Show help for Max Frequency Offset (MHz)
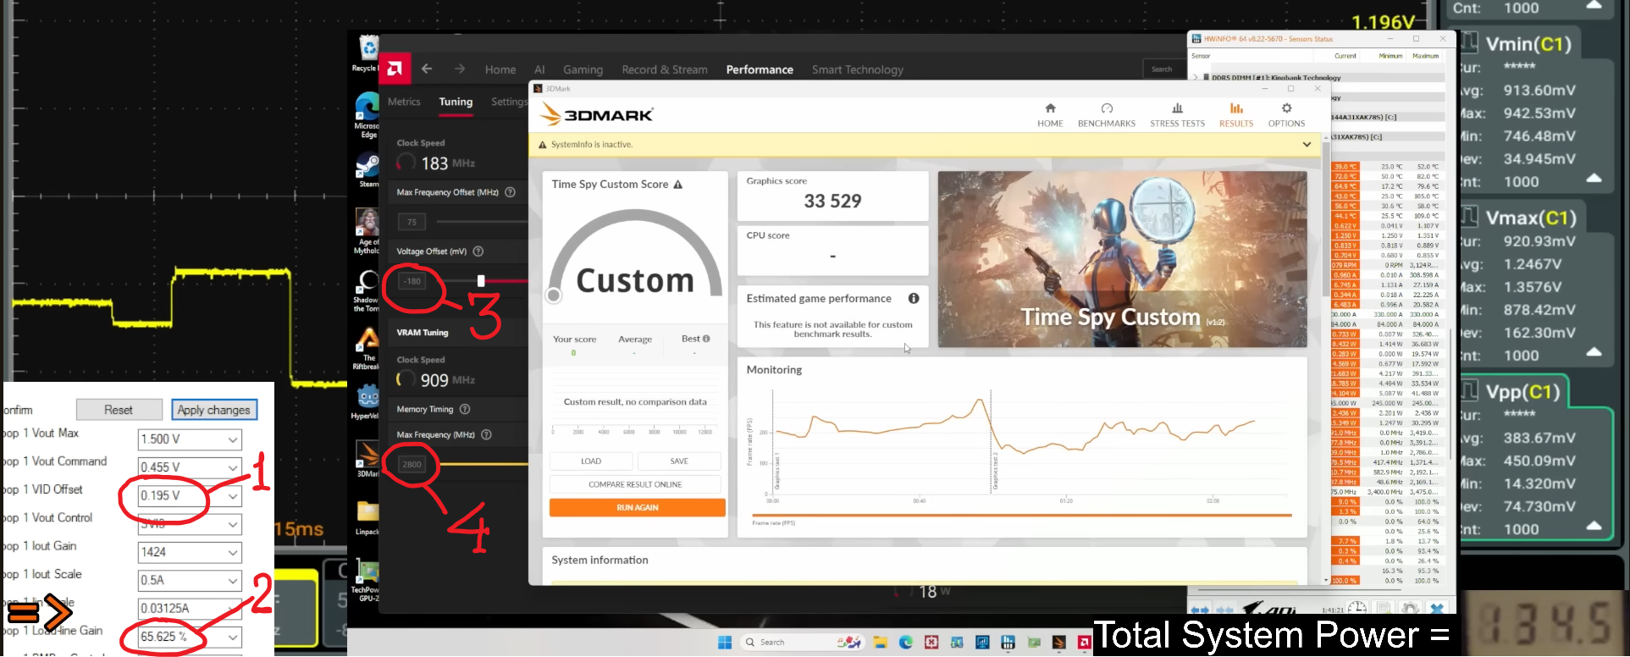Screen dimensions: 1630x657 click(511, 192)
